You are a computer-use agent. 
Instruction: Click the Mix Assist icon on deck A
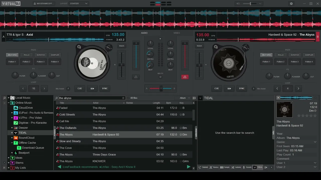(68, 88)
